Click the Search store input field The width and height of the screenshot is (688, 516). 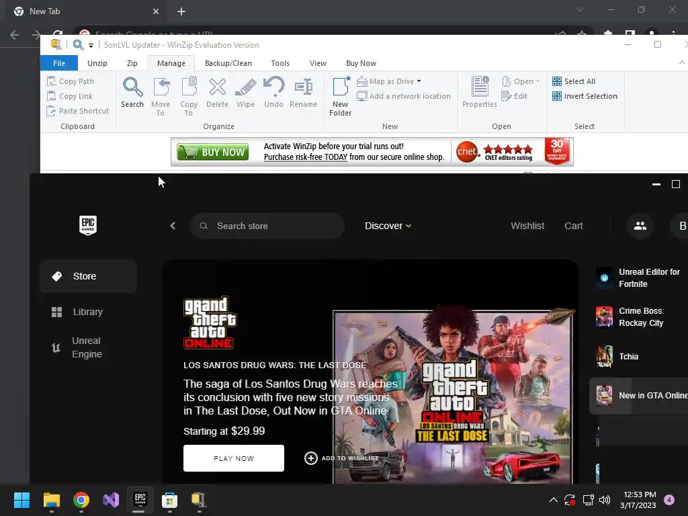pos(267,226)
